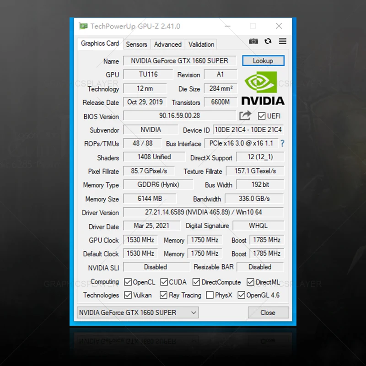Open the Validation tab
This screenshot has height=366, width=366.
pyautogui.click(x=201, y=44)
